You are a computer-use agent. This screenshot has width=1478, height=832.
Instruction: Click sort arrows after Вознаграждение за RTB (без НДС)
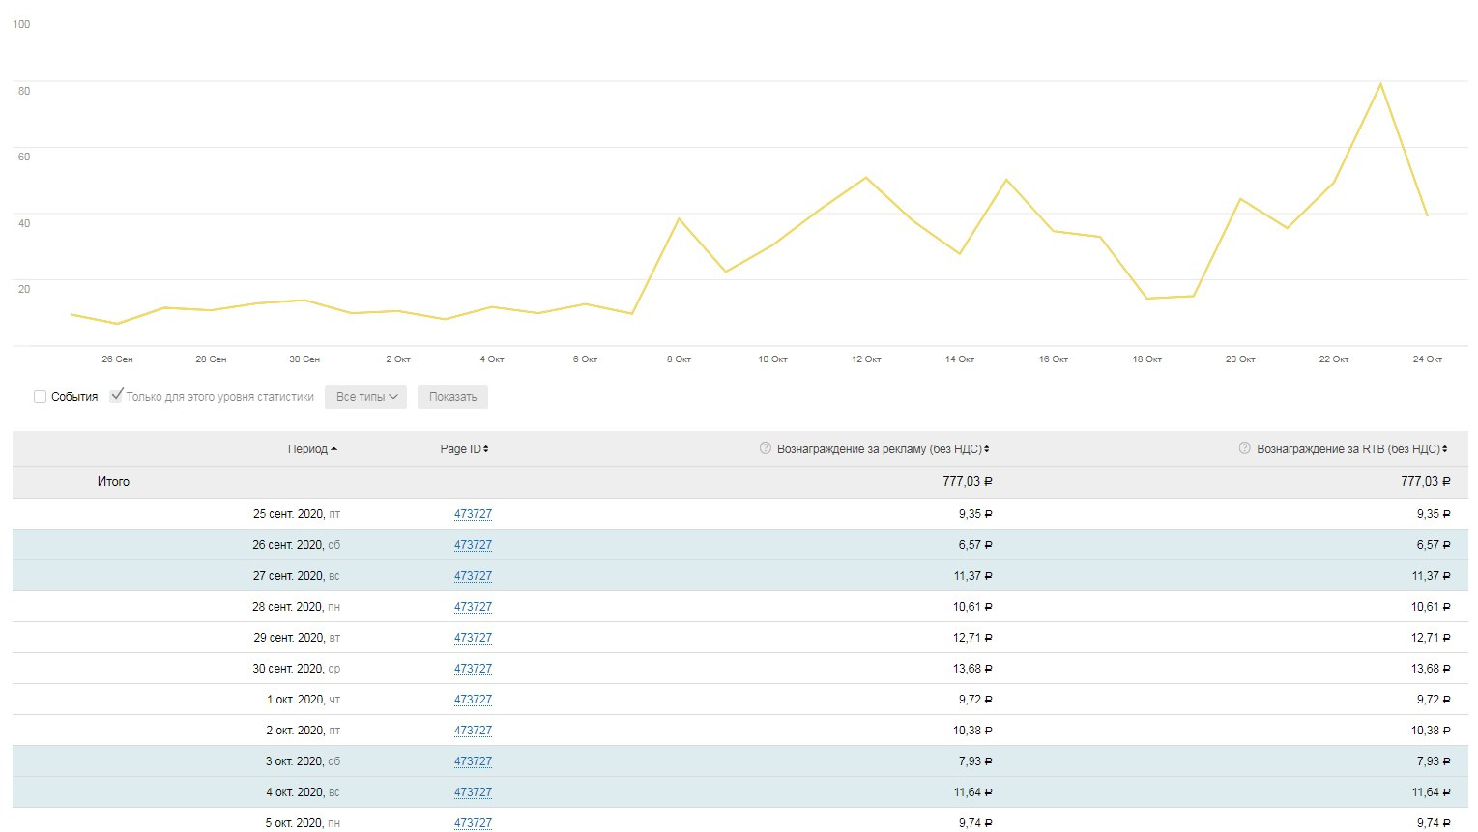(x=1445, y=449)
